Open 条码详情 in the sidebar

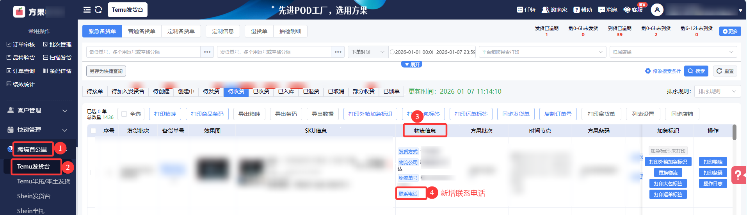pyautogui.click(x=57, y=71)
